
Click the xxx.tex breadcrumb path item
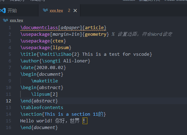coord(16,21)
